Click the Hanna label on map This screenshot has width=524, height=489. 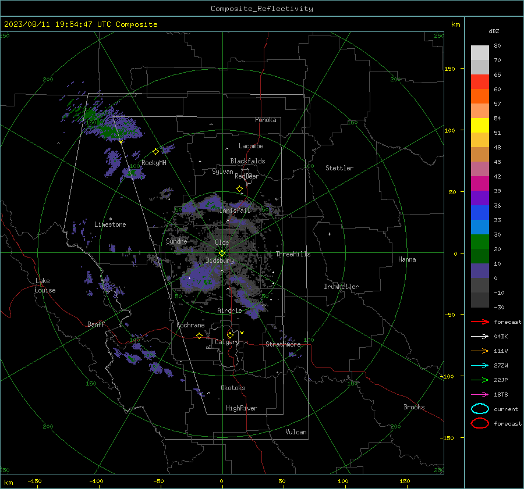407,259
